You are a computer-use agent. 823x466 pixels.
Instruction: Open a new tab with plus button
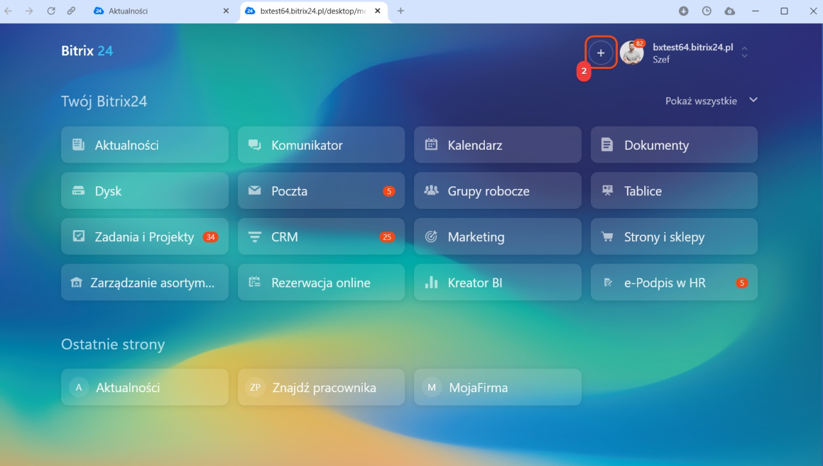(401, 11)
